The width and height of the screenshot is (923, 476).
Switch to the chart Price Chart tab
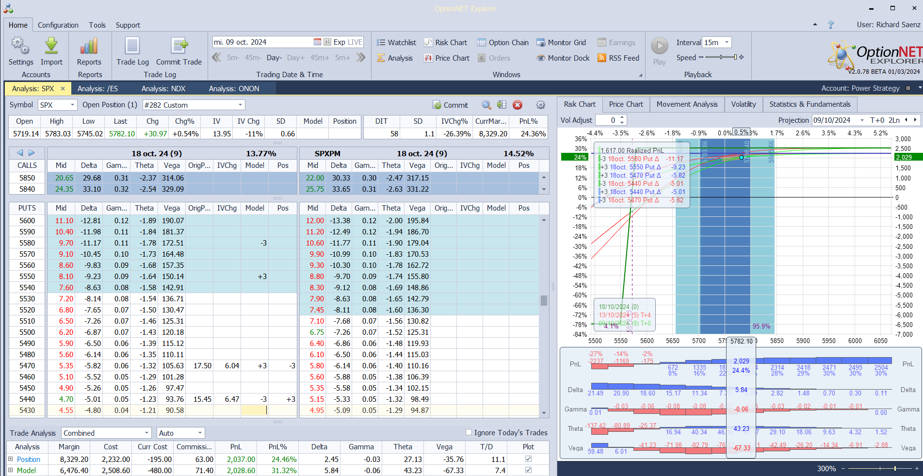(626, 104)
